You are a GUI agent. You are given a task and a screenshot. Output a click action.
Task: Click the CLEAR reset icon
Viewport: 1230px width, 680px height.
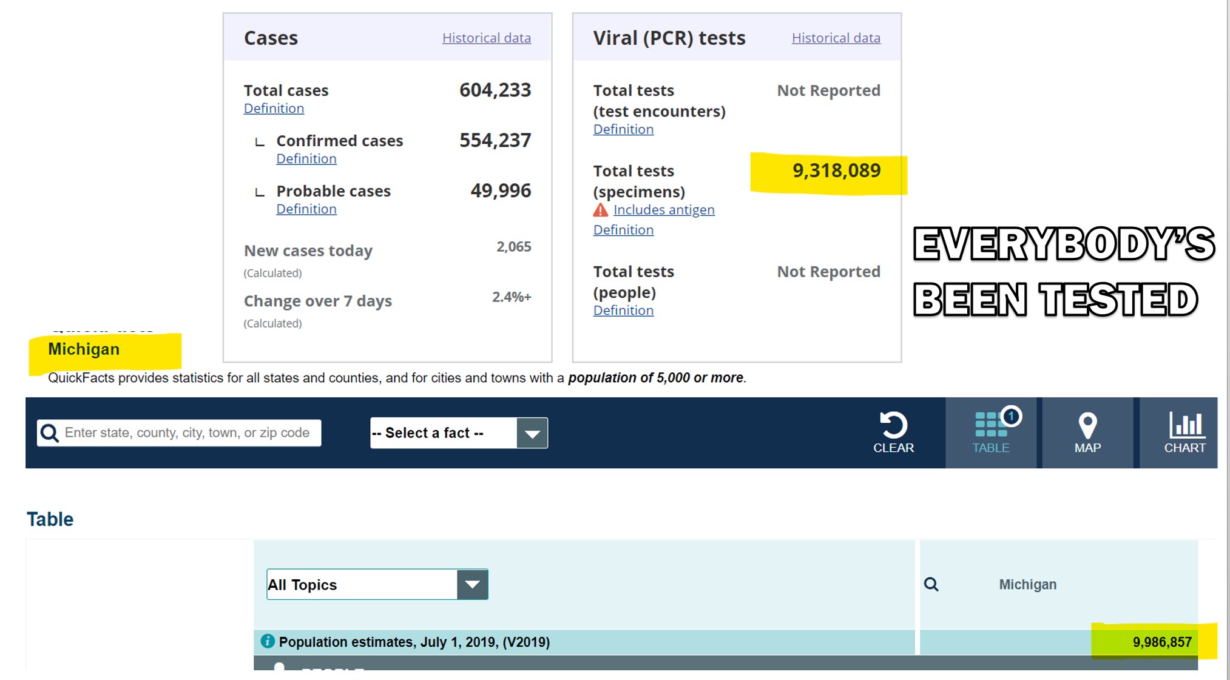click(x=893, y=425)
